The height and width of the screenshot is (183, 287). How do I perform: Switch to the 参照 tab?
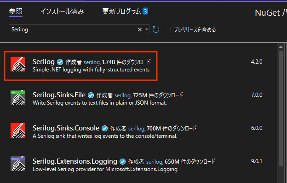[x=16, y=12]
